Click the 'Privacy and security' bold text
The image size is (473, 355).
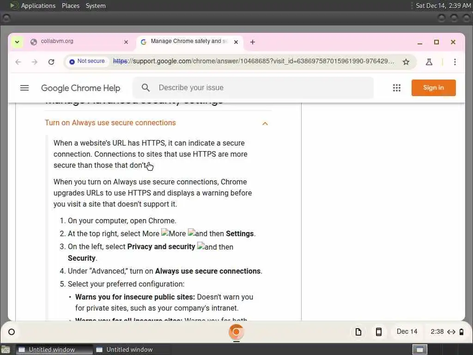pos(161,247)
